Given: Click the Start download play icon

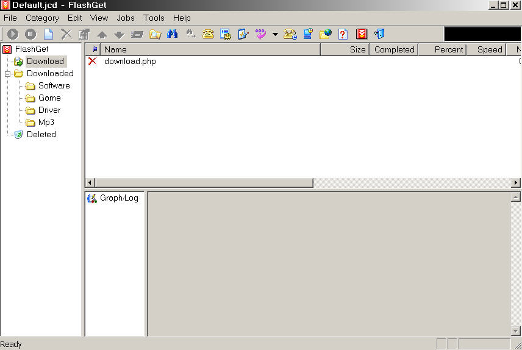Looking at the screenshot, I should point(13,34).
